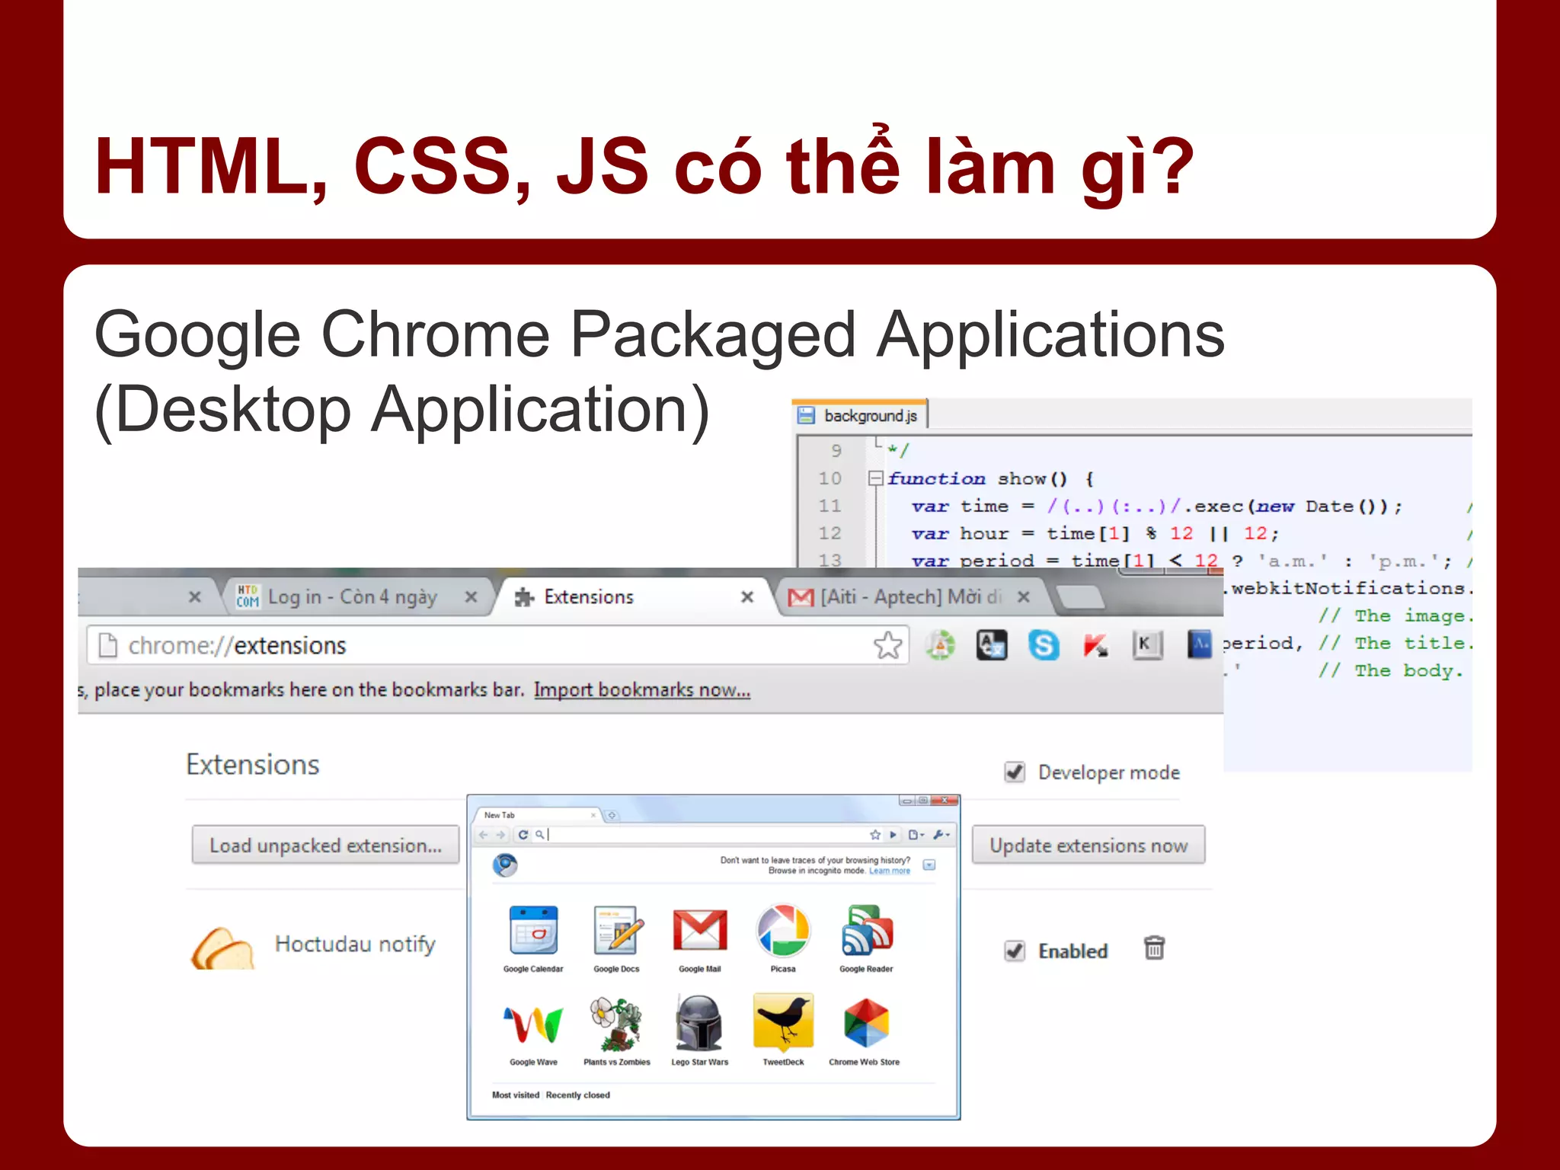Collapse the function show() code fold
Viewport: 1560px width, 1170px height.
click(876, 478)
